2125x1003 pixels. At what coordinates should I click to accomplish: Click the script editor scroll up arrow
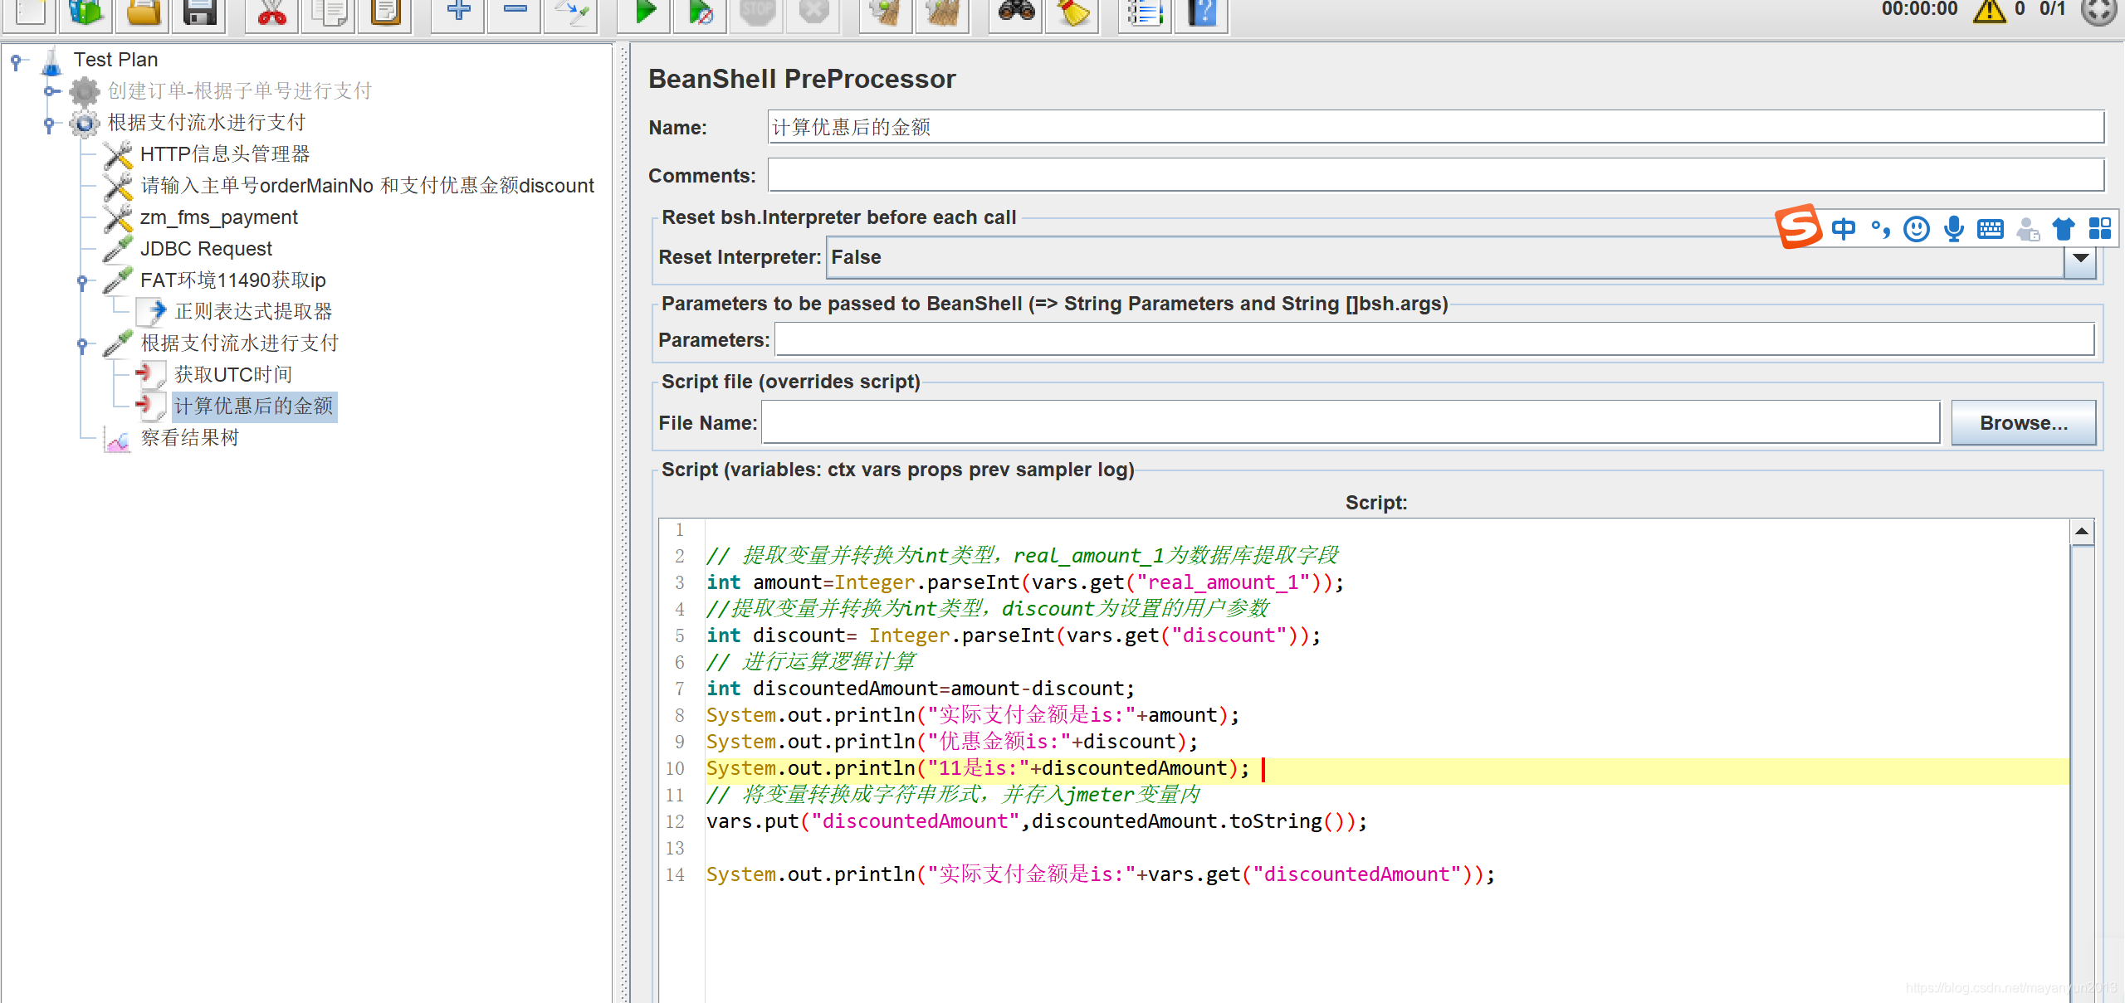(2082, 532)
